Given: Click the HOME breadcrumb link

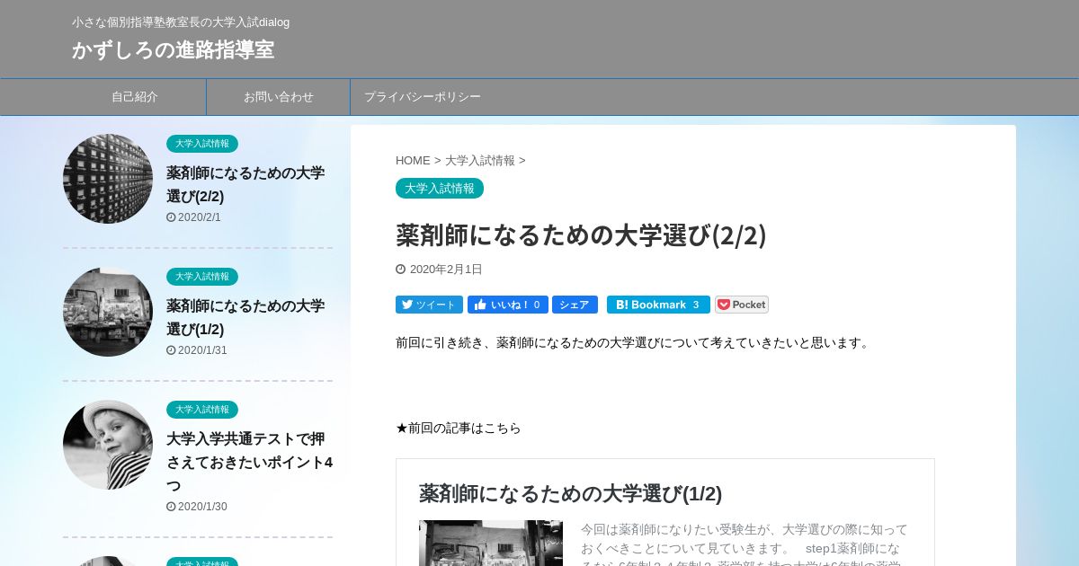Looking at the screenshot, I should (413, 161).
